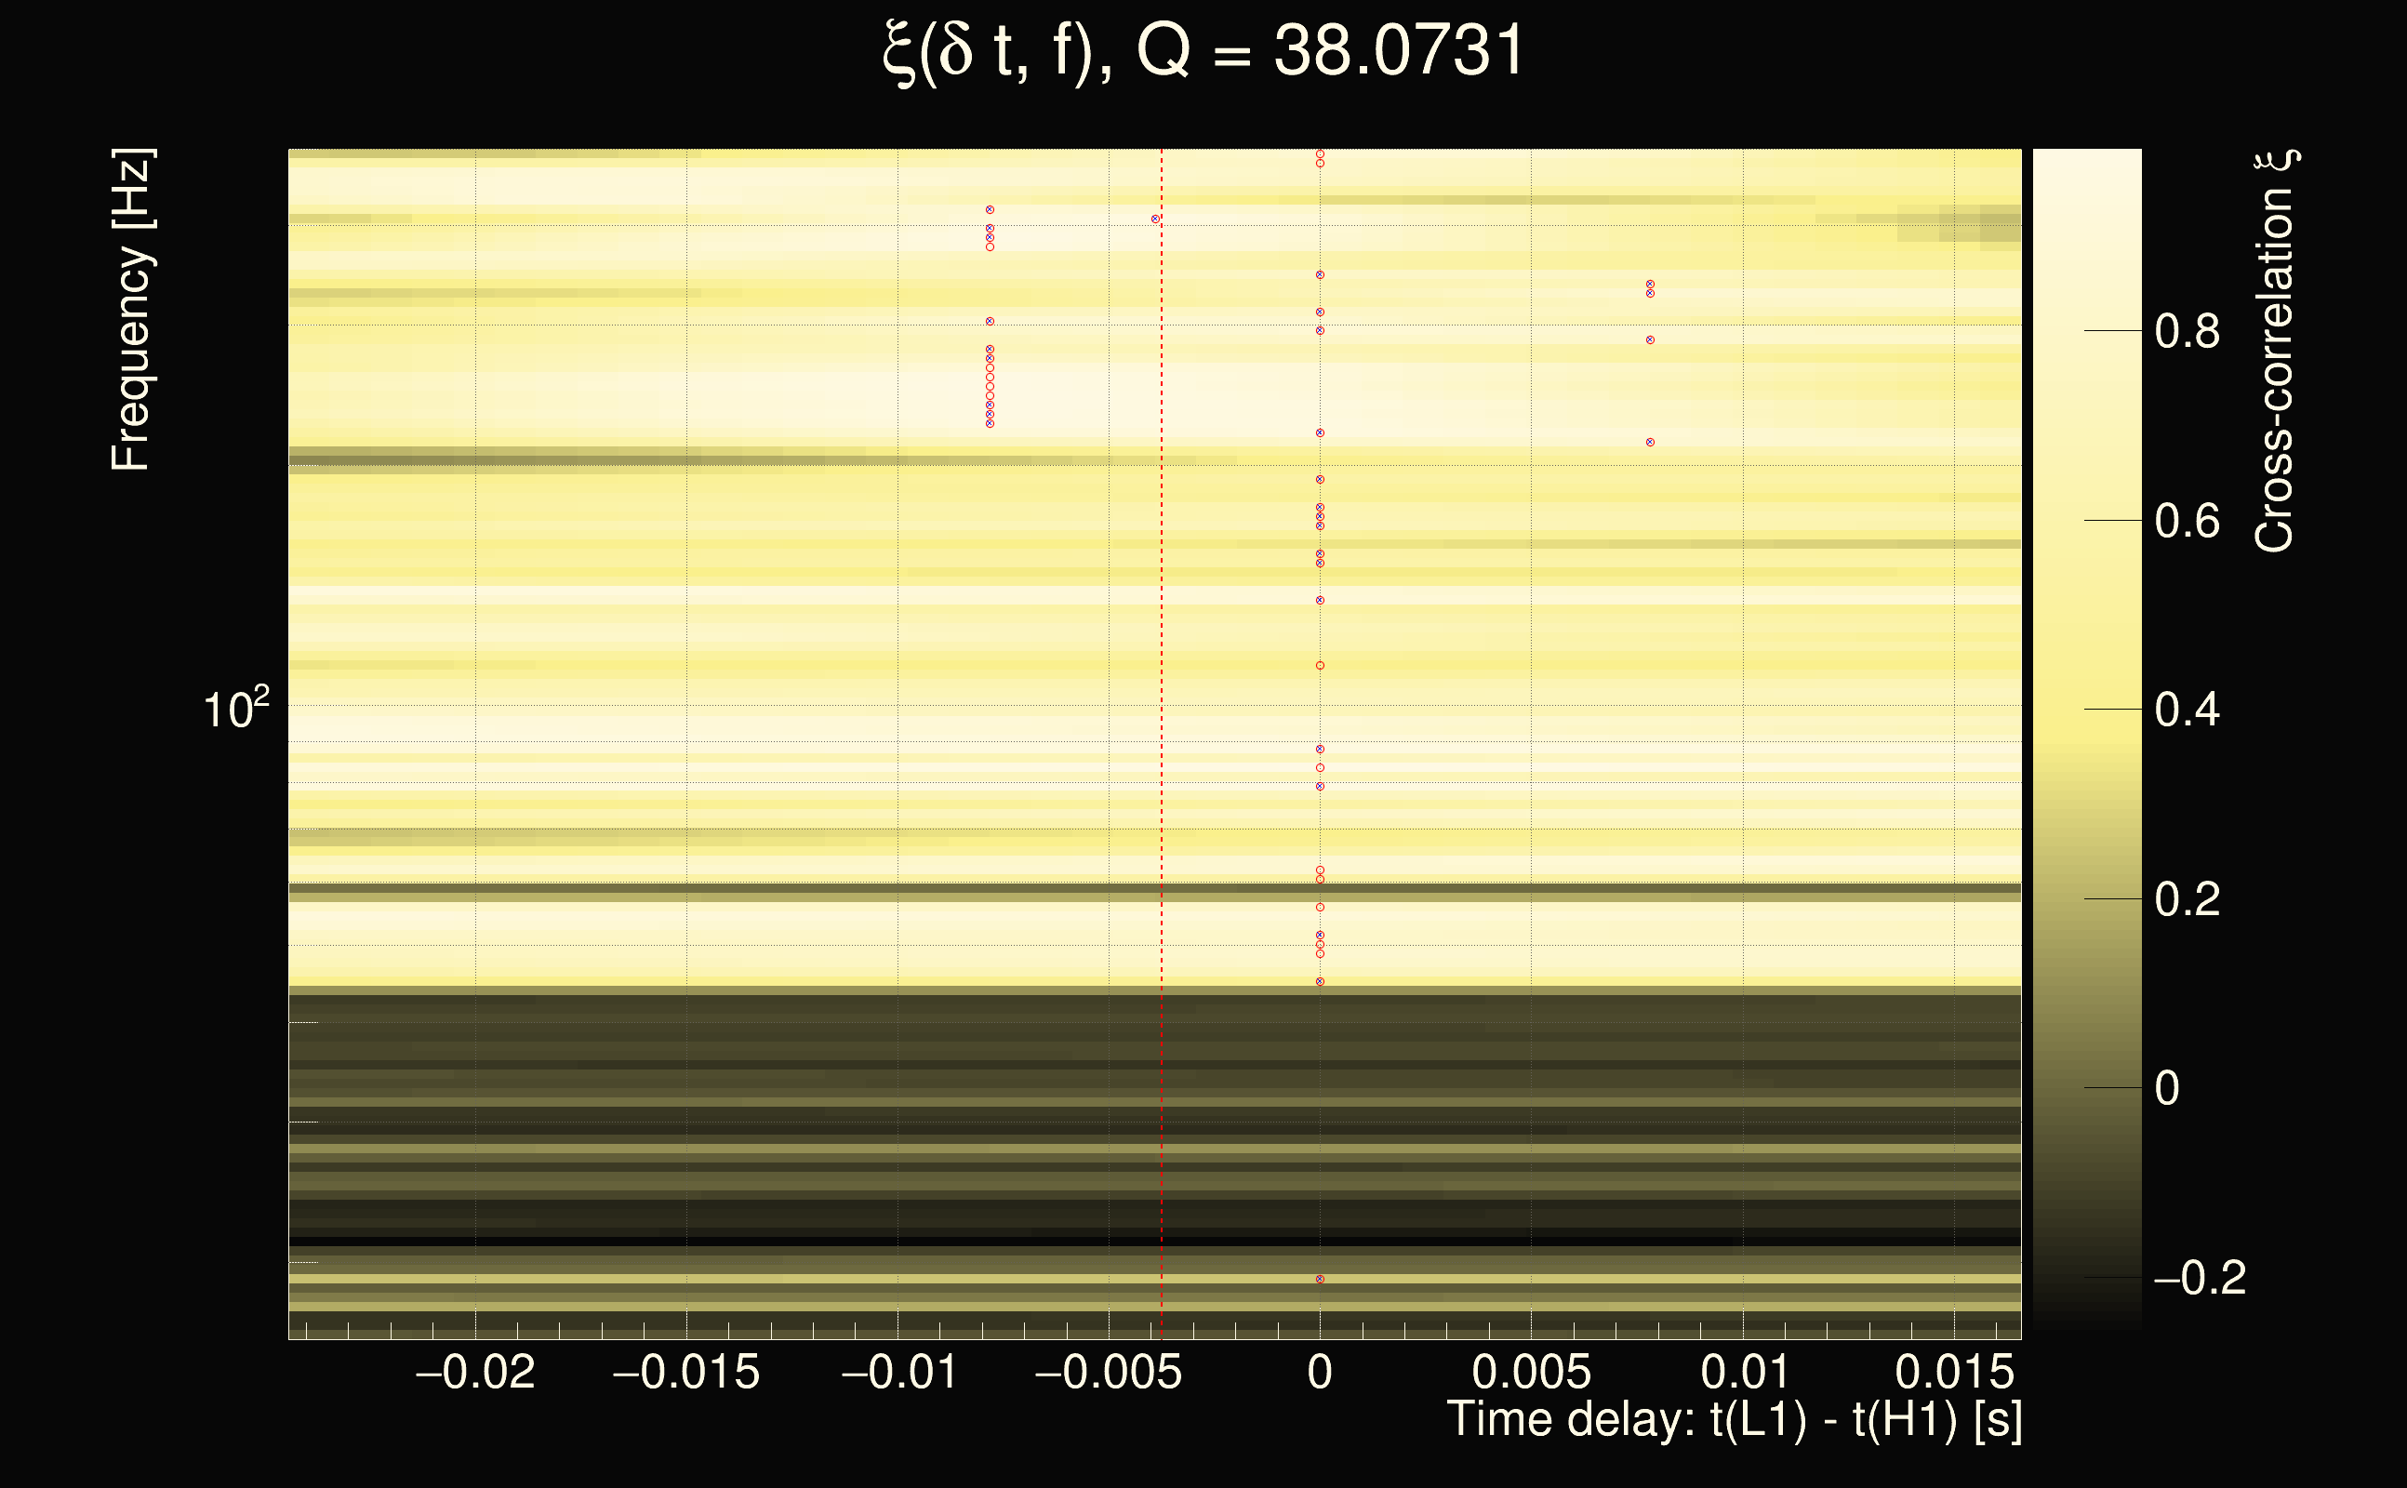The height and width of the screenshot is (1488, 2407).
Task: Click the Cross-correlation ξ colorbar label
Action: point(2275,352)
